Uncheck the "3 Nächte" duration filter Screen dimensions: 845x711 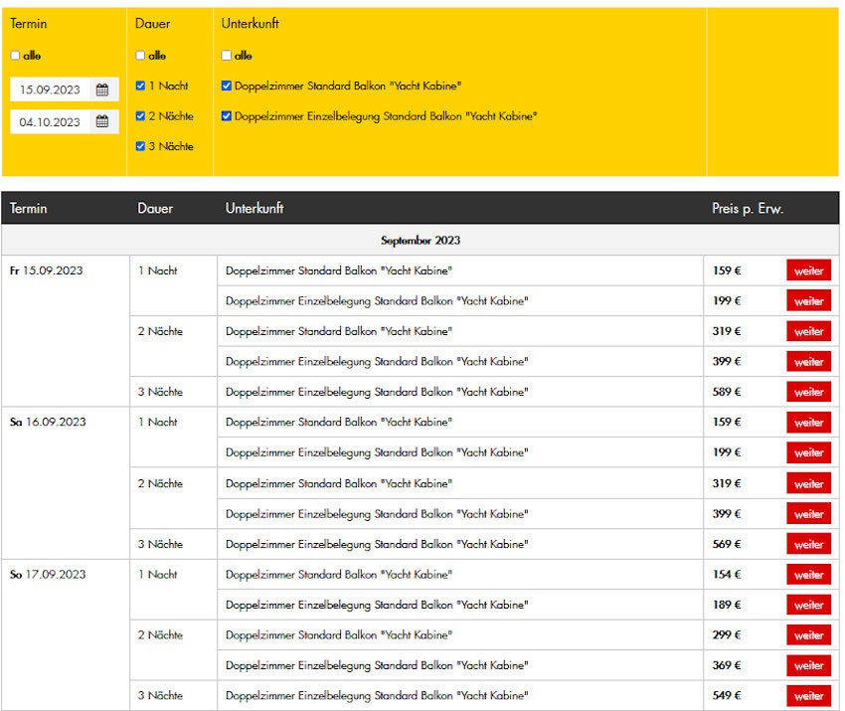[x=140, y=145]
